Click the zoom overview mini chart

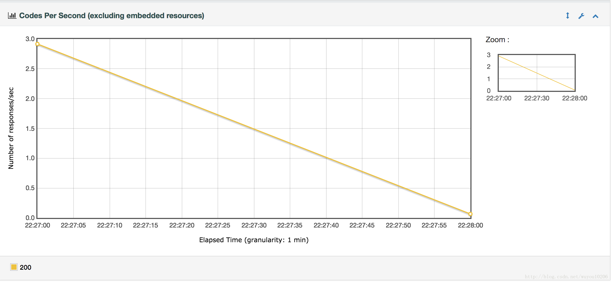[536, 73]
